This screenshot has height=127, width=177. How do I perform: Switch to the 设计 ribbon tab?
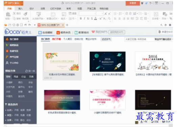click(x=31, y=8)
